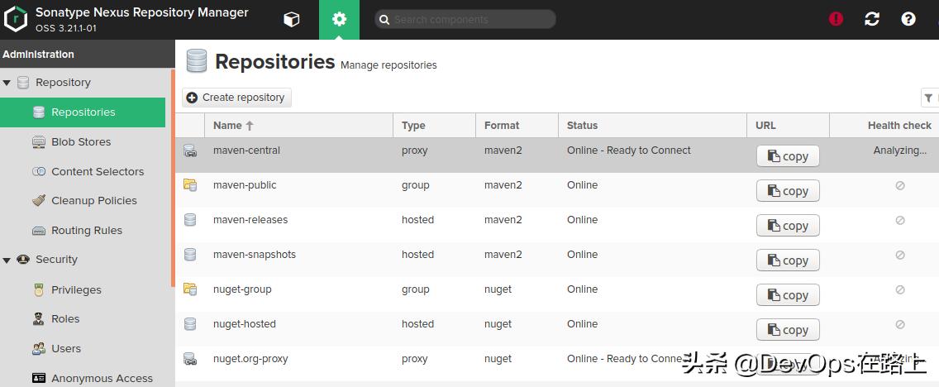Copy the nuget-hosted URL
Screen dimensions: 939x387
coord(788,329)
